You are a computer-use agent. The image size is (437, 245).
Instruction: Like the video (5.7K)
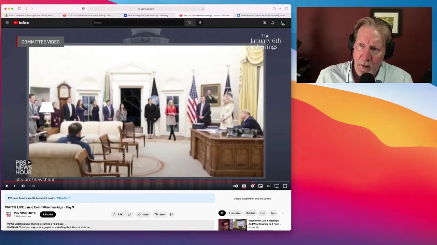pyautogui.click(x=118, y=214)
